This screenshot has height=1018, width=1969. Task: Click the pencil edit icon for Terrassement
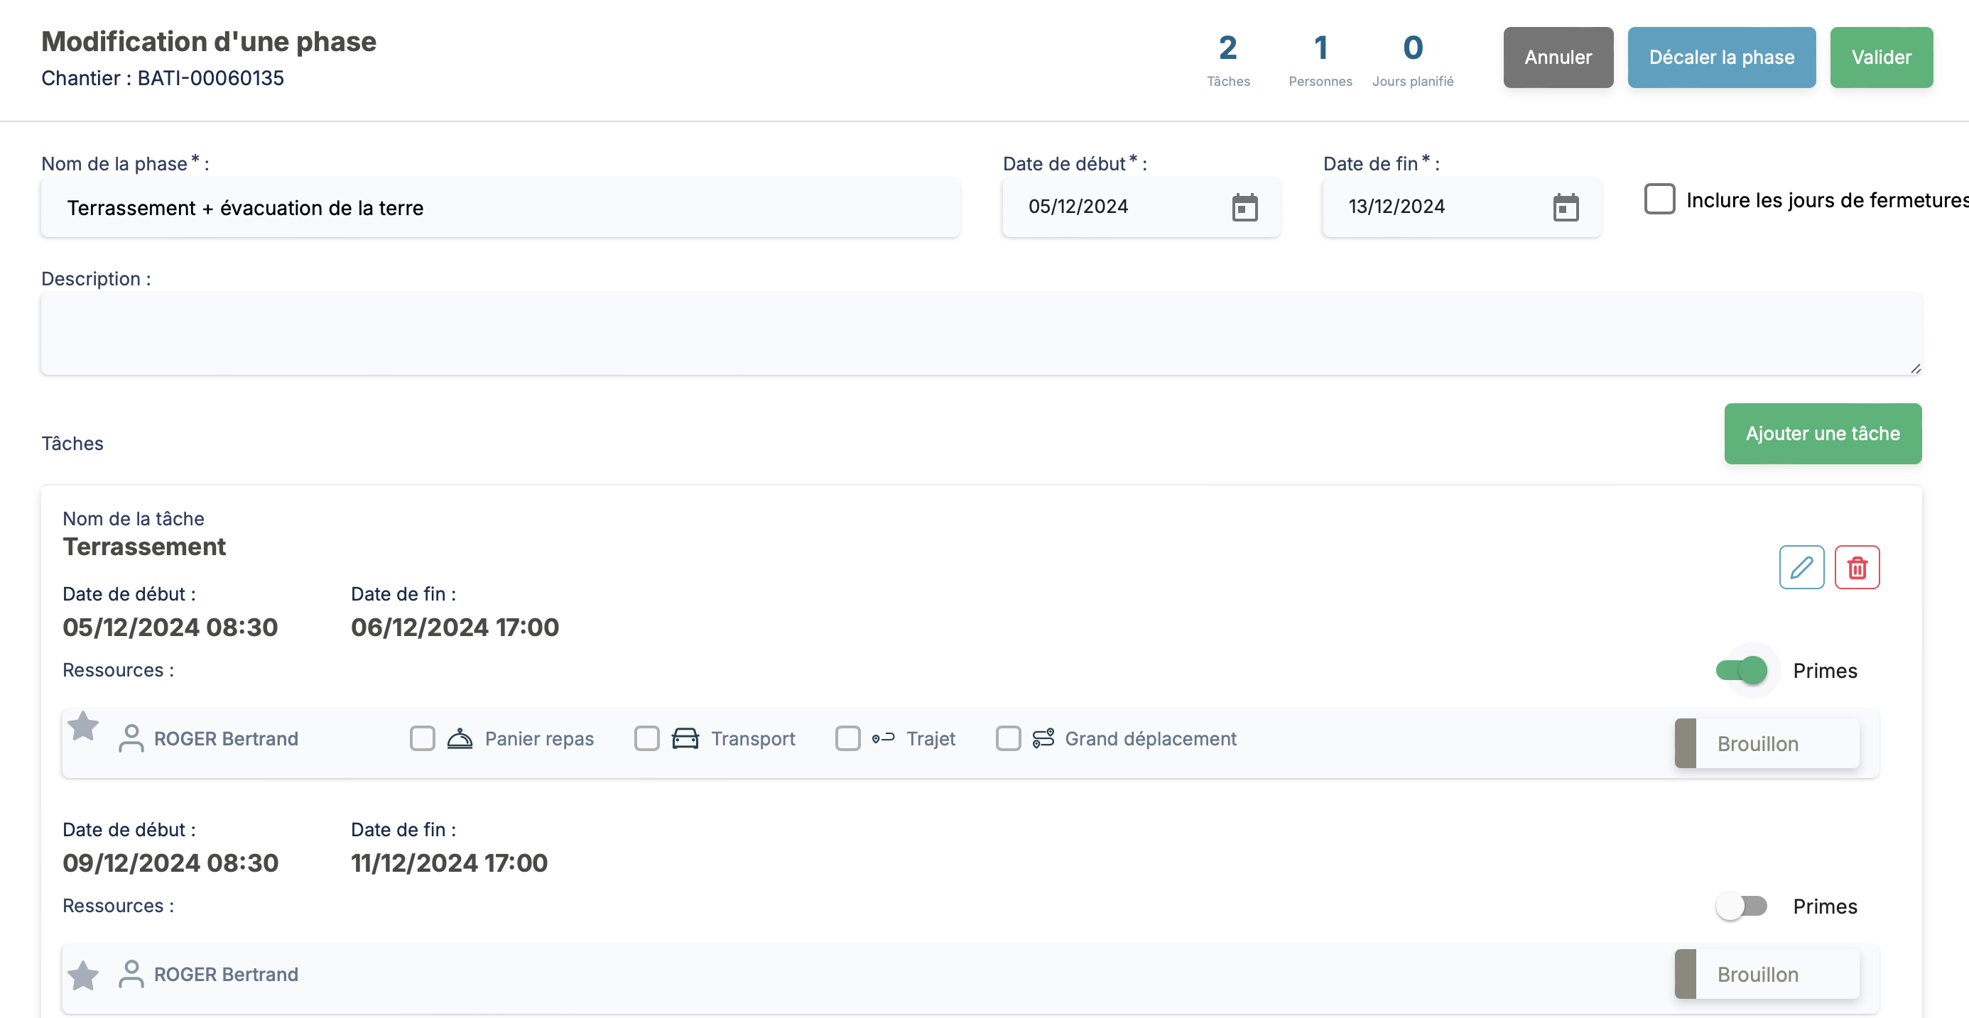(x=1801, y=567)
